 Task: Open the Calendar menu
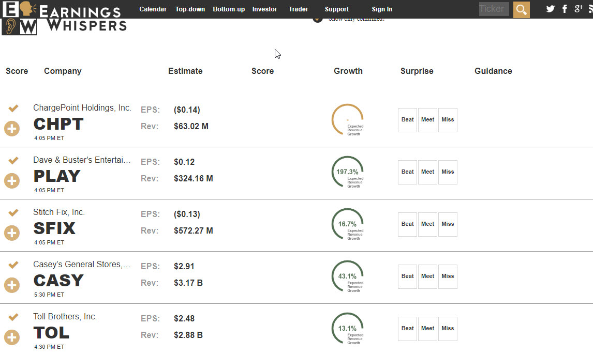pyautogui.click(x=153, y=9)
